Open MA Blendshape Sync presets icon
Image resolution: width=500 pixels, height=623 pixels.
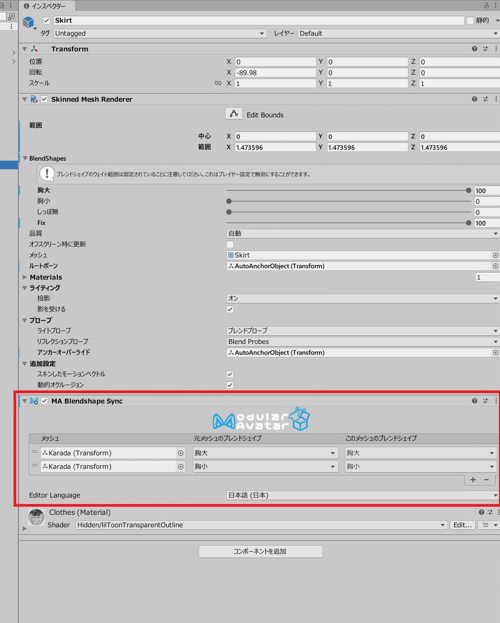click(485, 401)
